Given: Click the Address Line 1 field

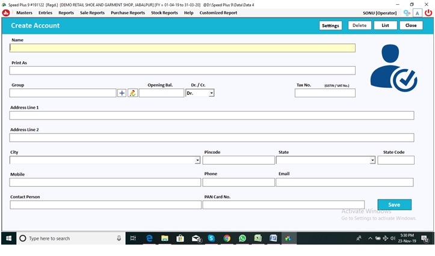Looking at the screenshot, I should pyautogui.click(x=212, y=115).
